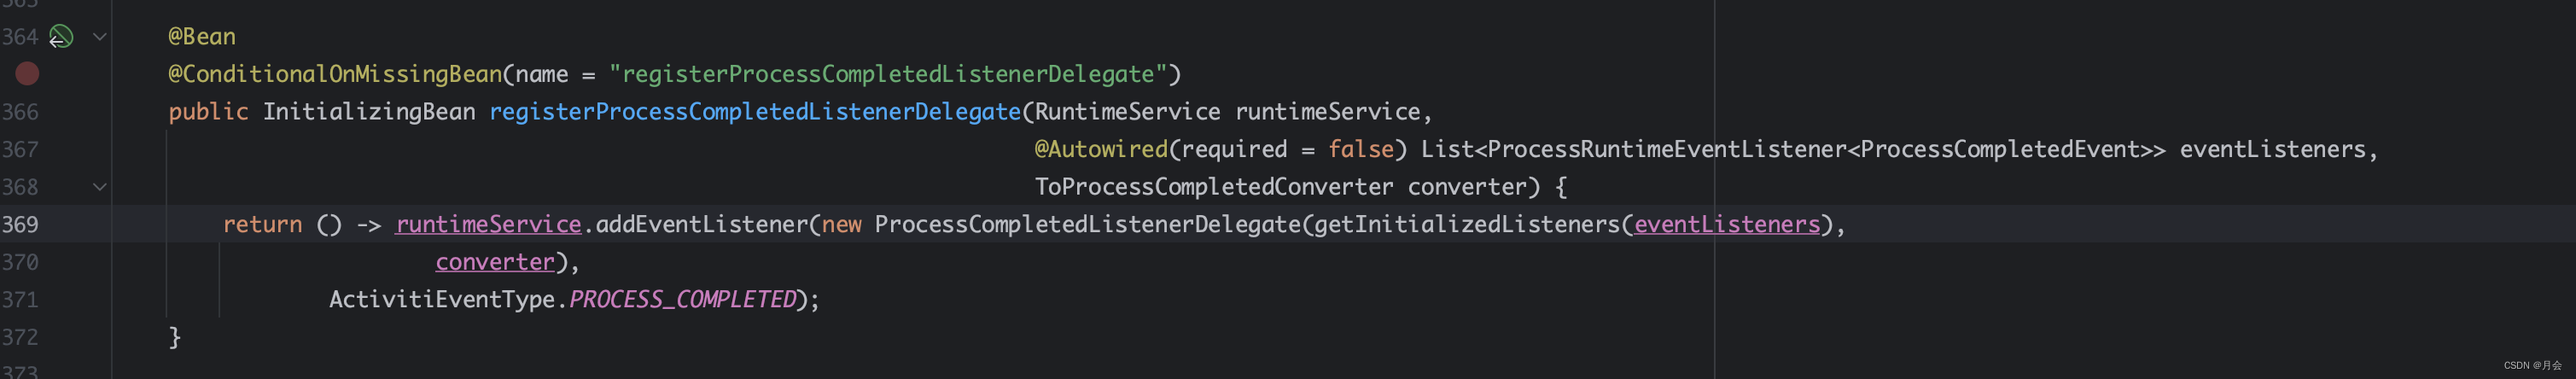Click the ActivitiEventType class reference
Screen dimensions: 2576x379
pyautogui.click(x=441, y=299)
